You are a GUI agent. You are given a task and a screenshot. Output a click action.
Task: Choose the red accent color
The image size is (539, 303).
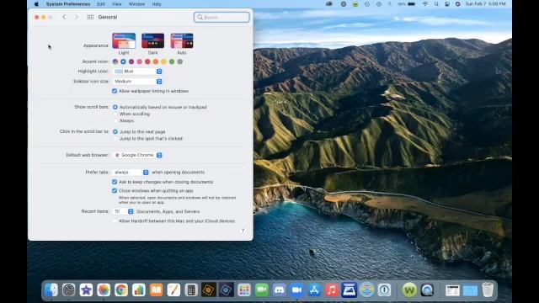tap(147, 61)
